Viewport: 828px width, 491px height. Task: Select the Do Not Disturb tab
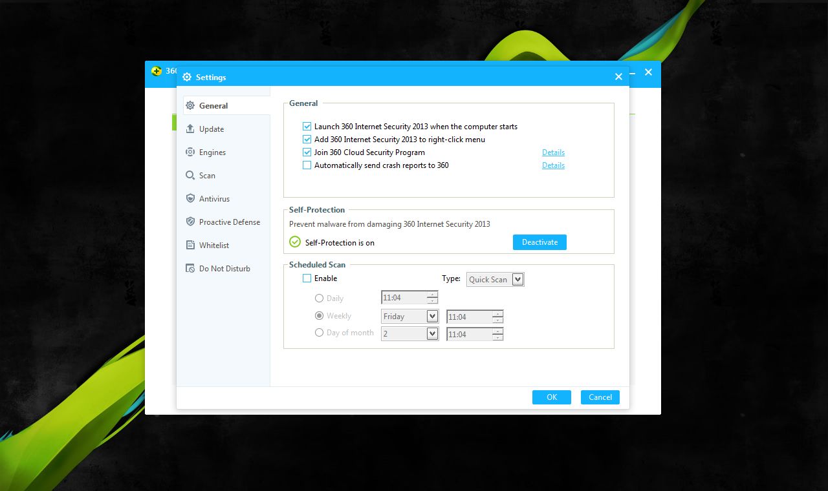click(x=223, y=268)
